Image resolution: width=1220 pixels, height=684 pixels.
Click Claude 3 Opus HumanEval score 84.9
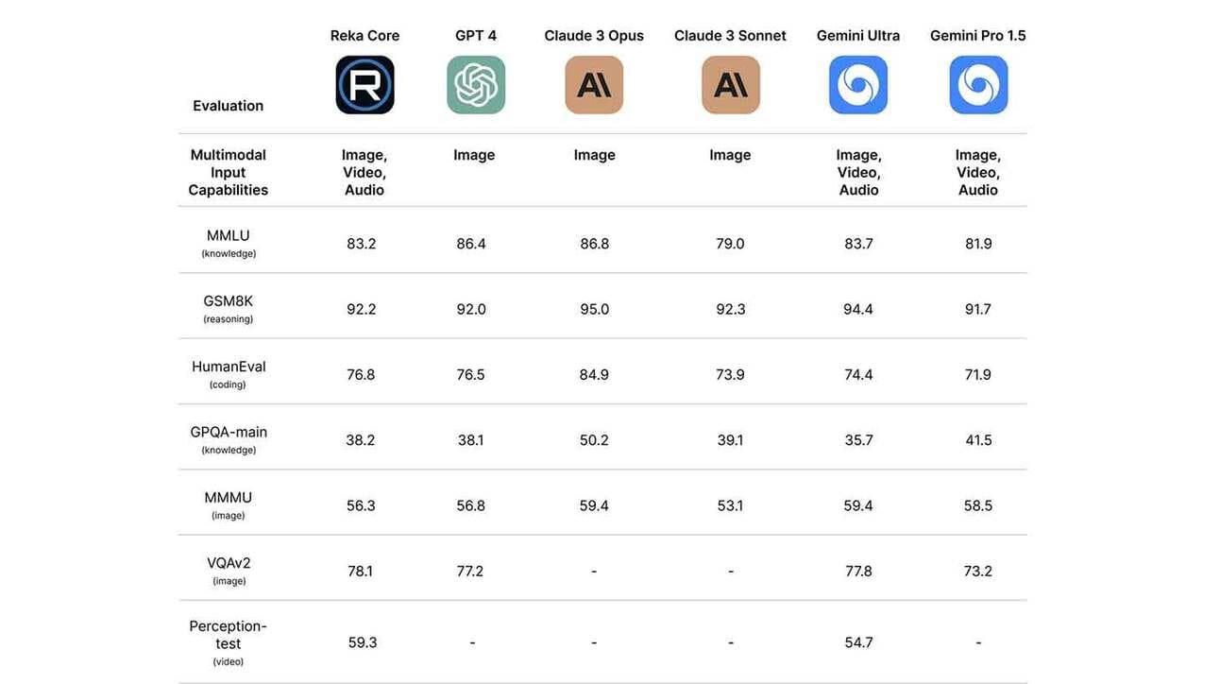[594, 374]
